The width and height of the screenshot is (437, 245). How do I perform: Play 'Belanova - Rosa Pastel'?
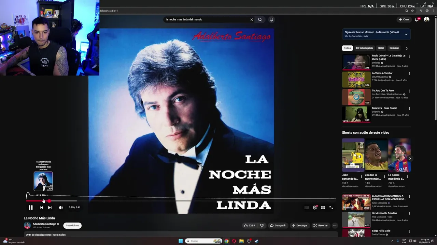tap(356, 114)
